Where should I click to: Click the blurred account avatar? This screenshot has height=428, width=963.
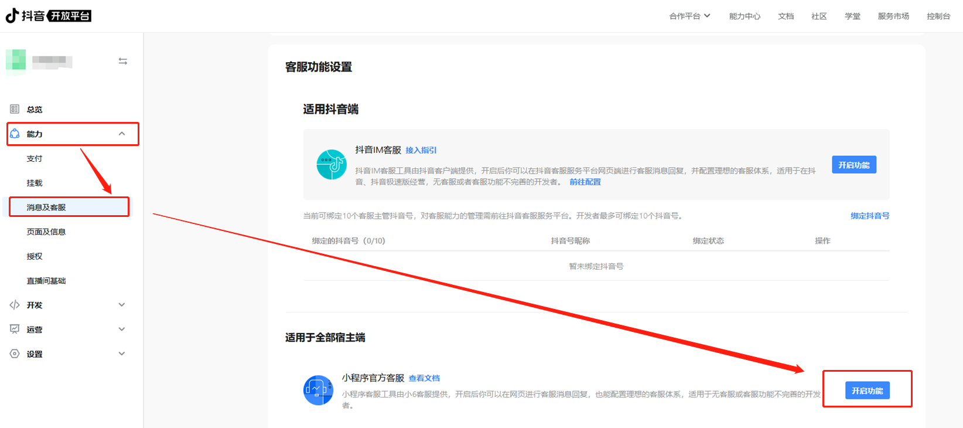pos(16,61)
